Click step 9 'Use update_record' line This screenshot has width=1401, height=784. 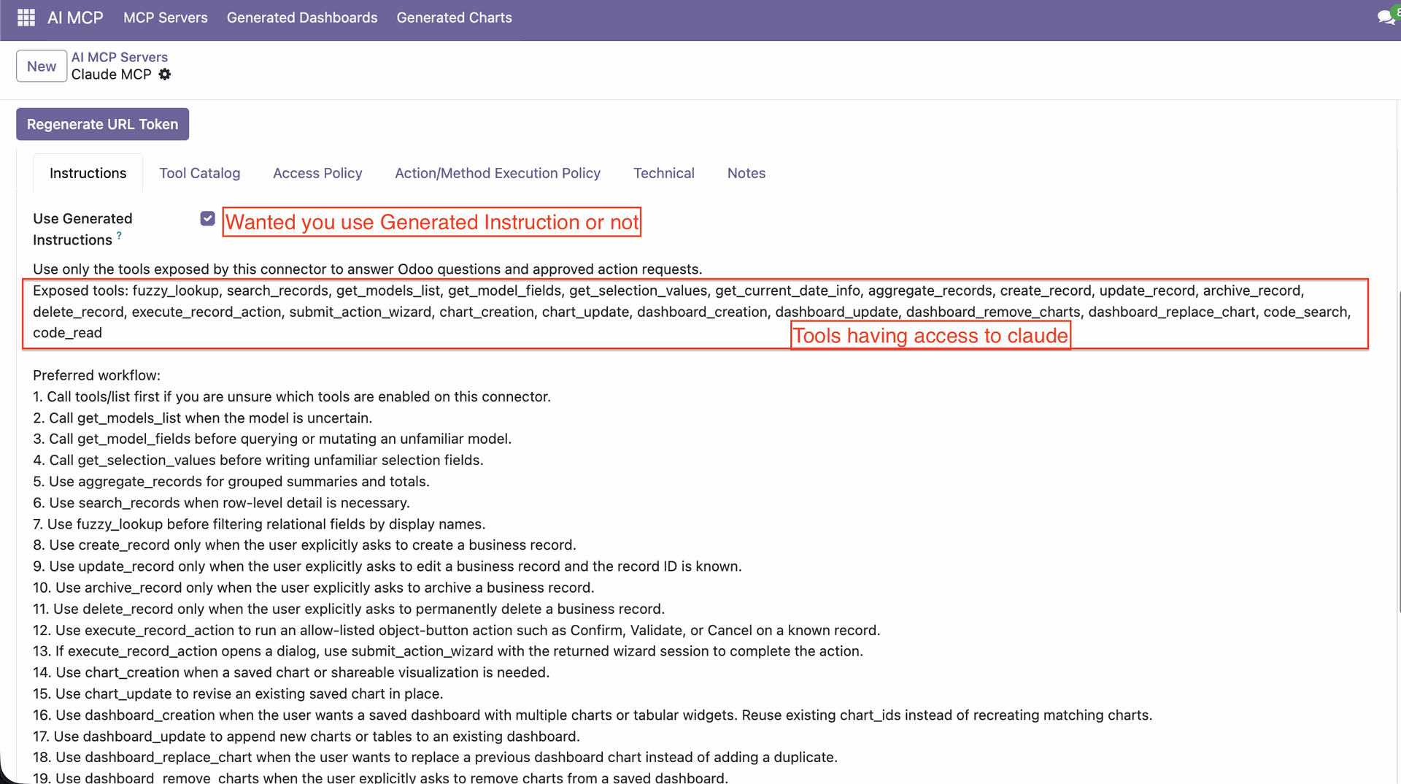coord(387,566)
